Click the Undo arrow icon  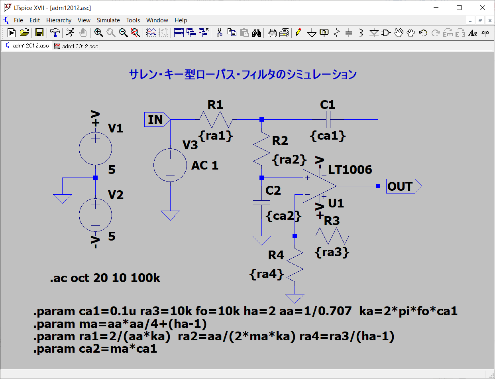pos(423,33)
